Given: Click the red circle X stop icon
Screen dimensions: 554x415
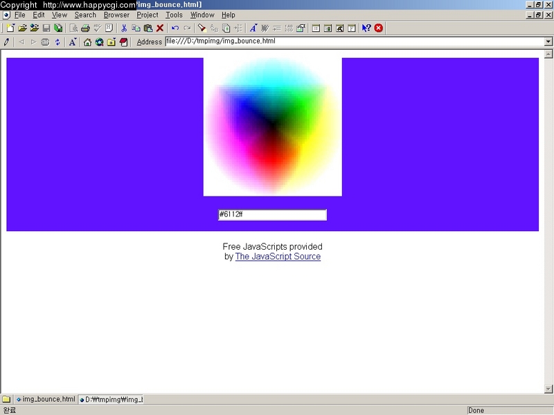Looking at the screenshot, I should [378, 28].
